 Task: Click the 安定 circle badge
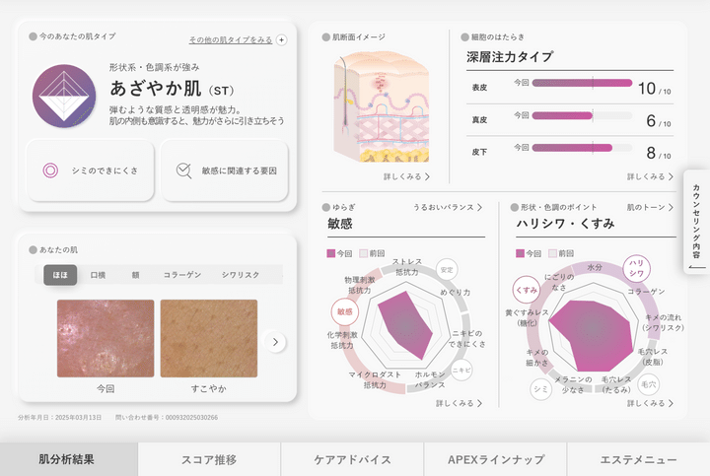point(448,269)
